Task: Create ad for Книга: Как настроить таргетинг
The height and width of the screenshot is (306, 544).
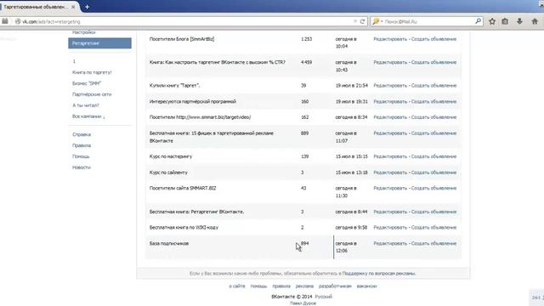Action: (433, 62)
